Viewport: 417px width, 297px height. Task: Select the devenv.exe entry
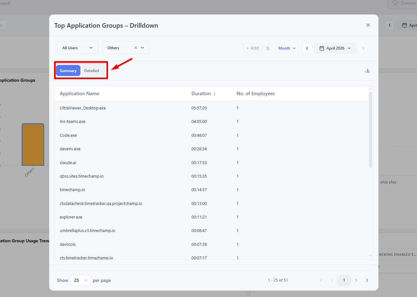(x=70, y=149)
